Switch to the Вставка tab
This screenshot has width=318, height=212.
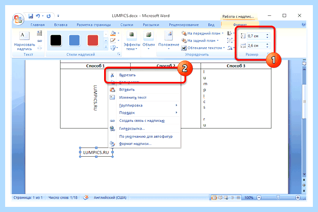(61, 25)
